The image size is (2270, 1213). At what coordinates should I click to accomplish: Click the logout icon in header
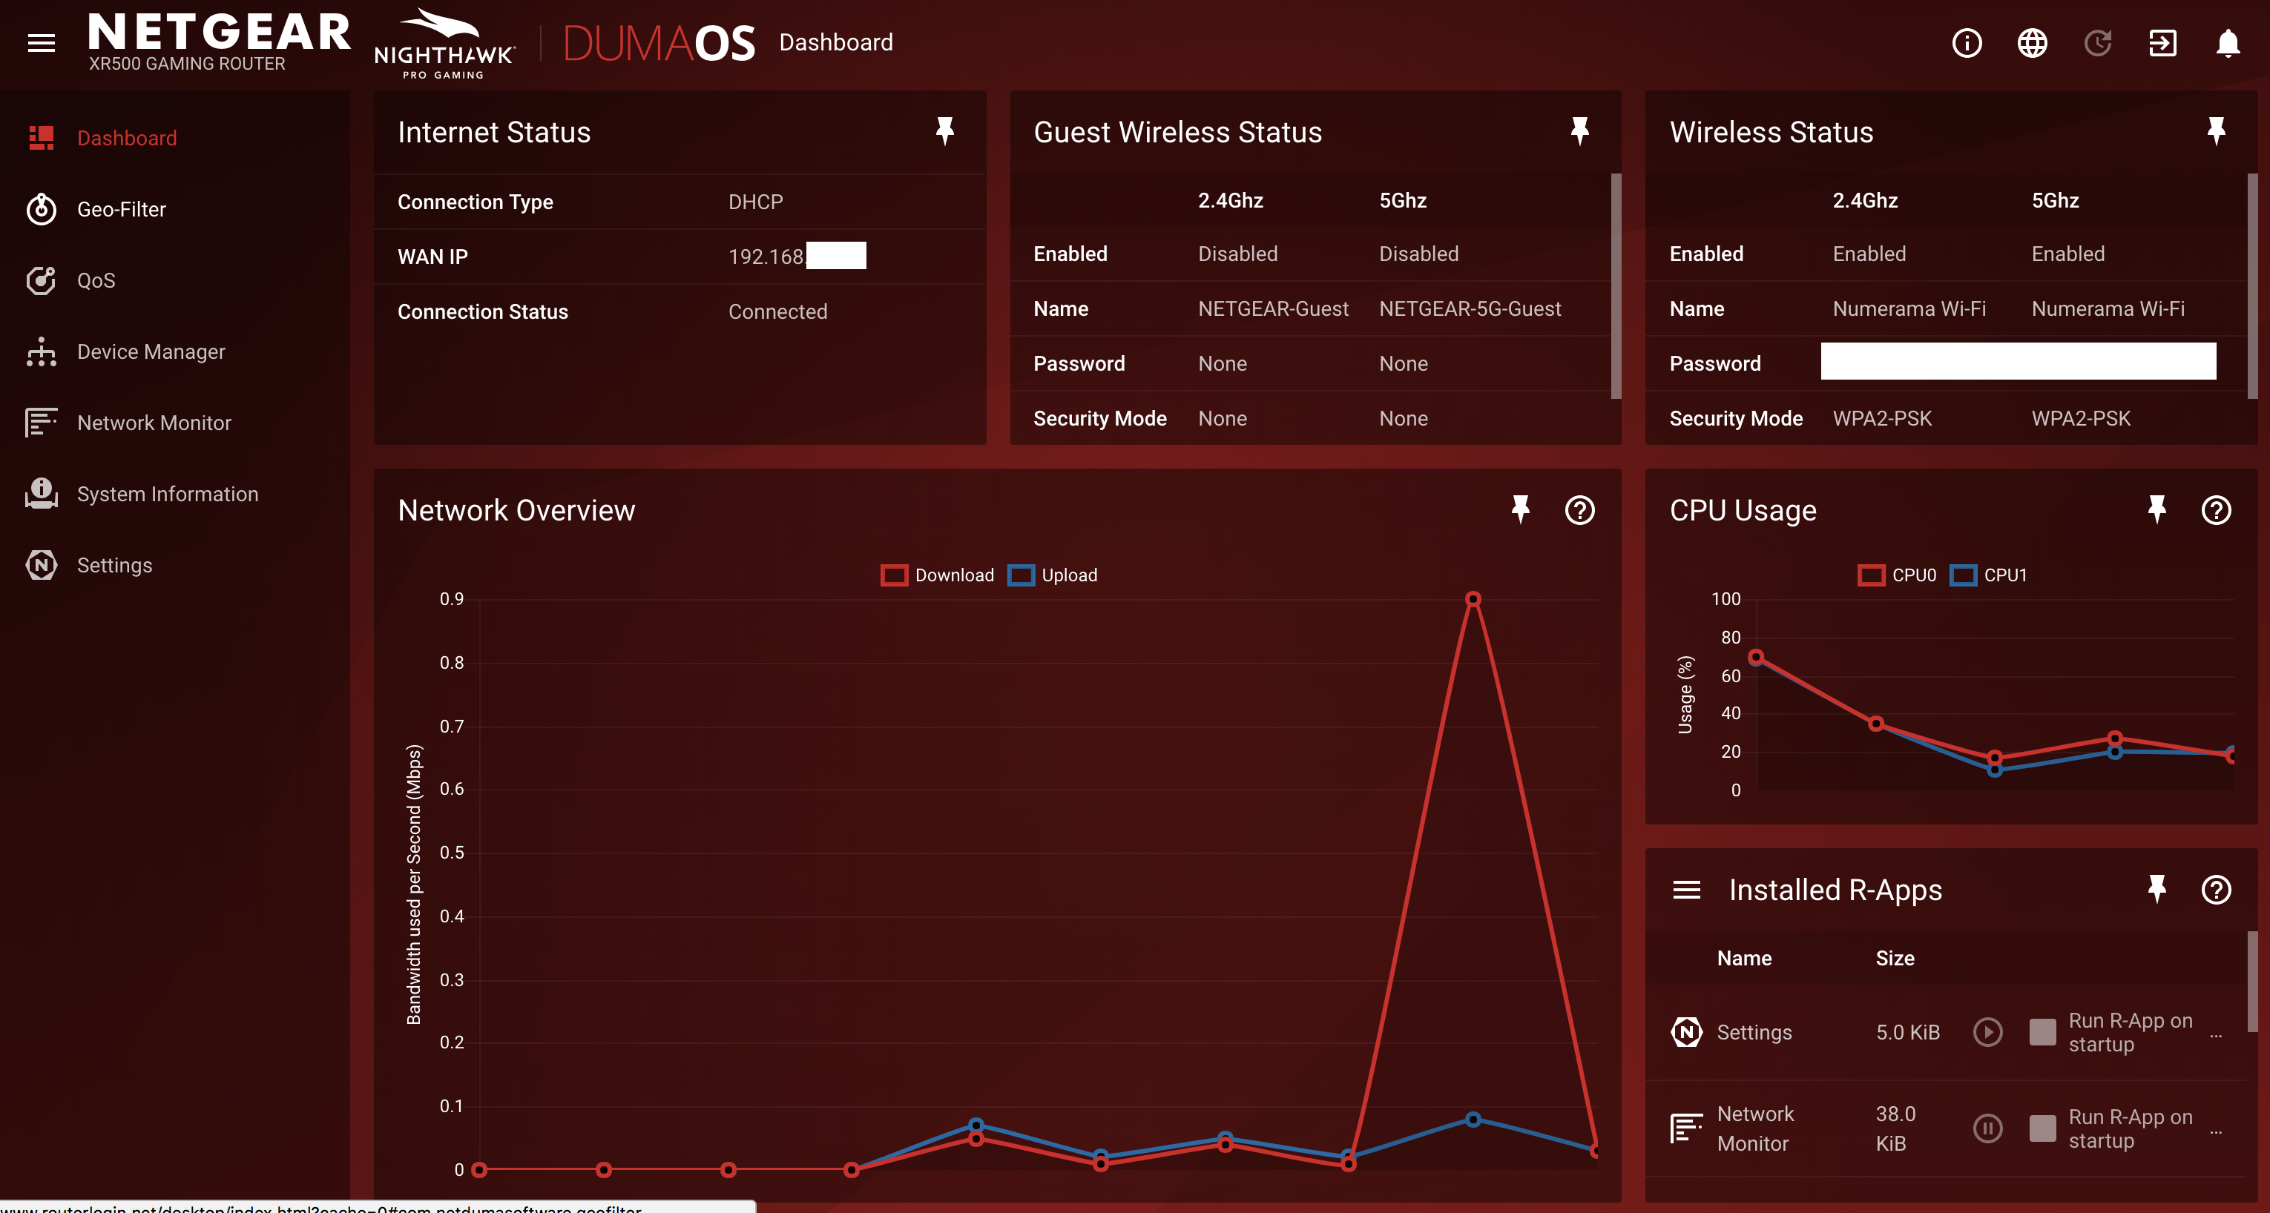coord(2162,42)
